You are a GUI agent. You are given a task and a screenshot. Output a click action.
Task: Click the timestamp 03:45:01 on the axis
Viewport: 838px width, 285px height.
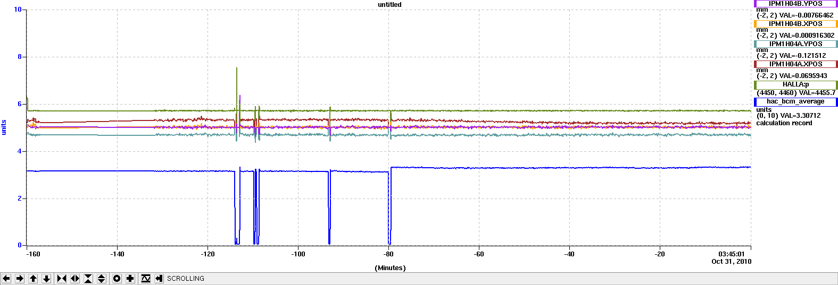point(731,254)
